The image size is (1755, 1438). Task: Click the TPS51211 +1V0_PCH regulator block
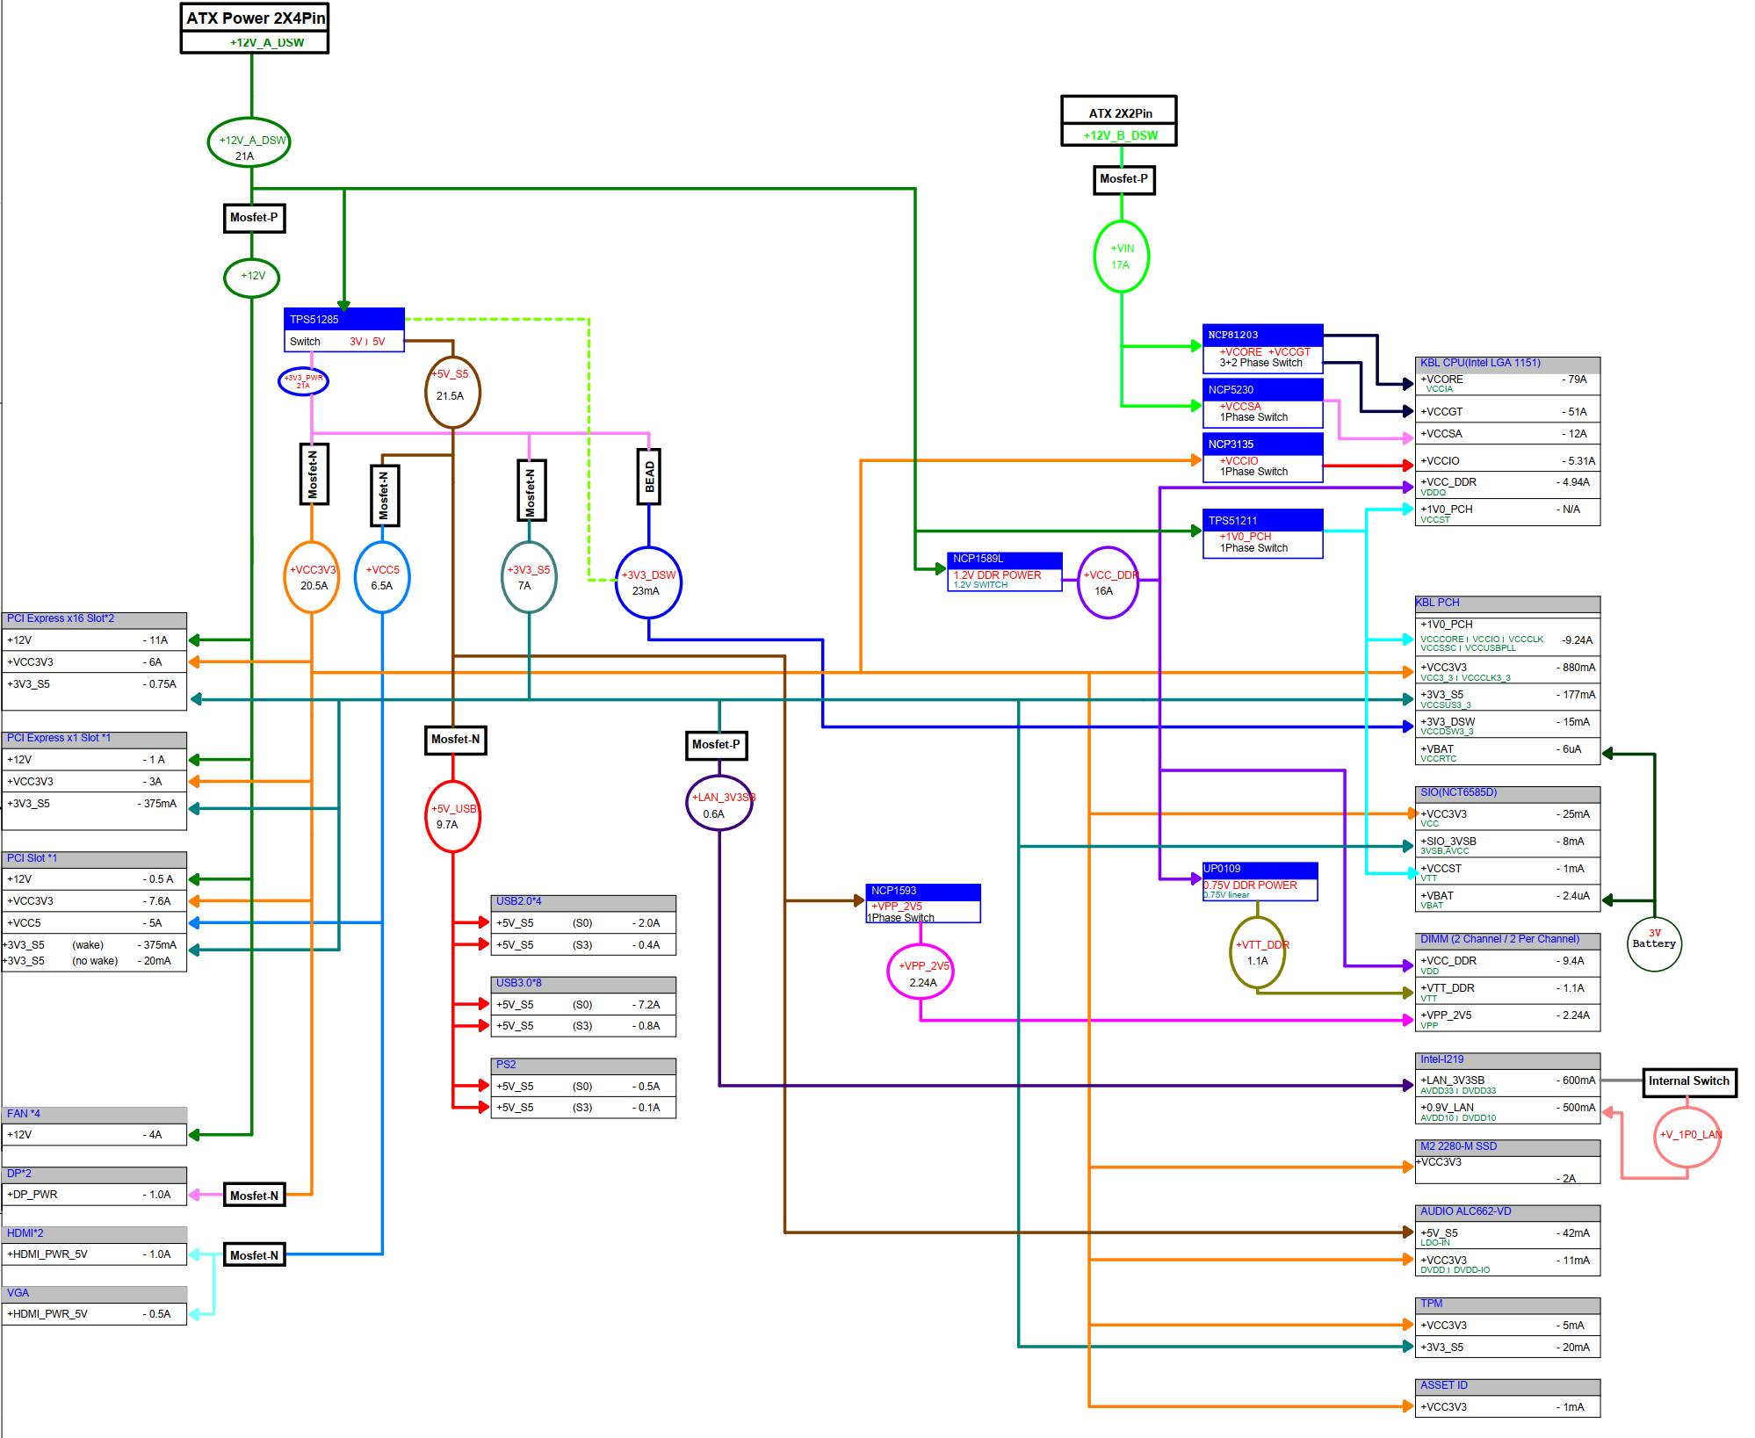(1263, 533)
